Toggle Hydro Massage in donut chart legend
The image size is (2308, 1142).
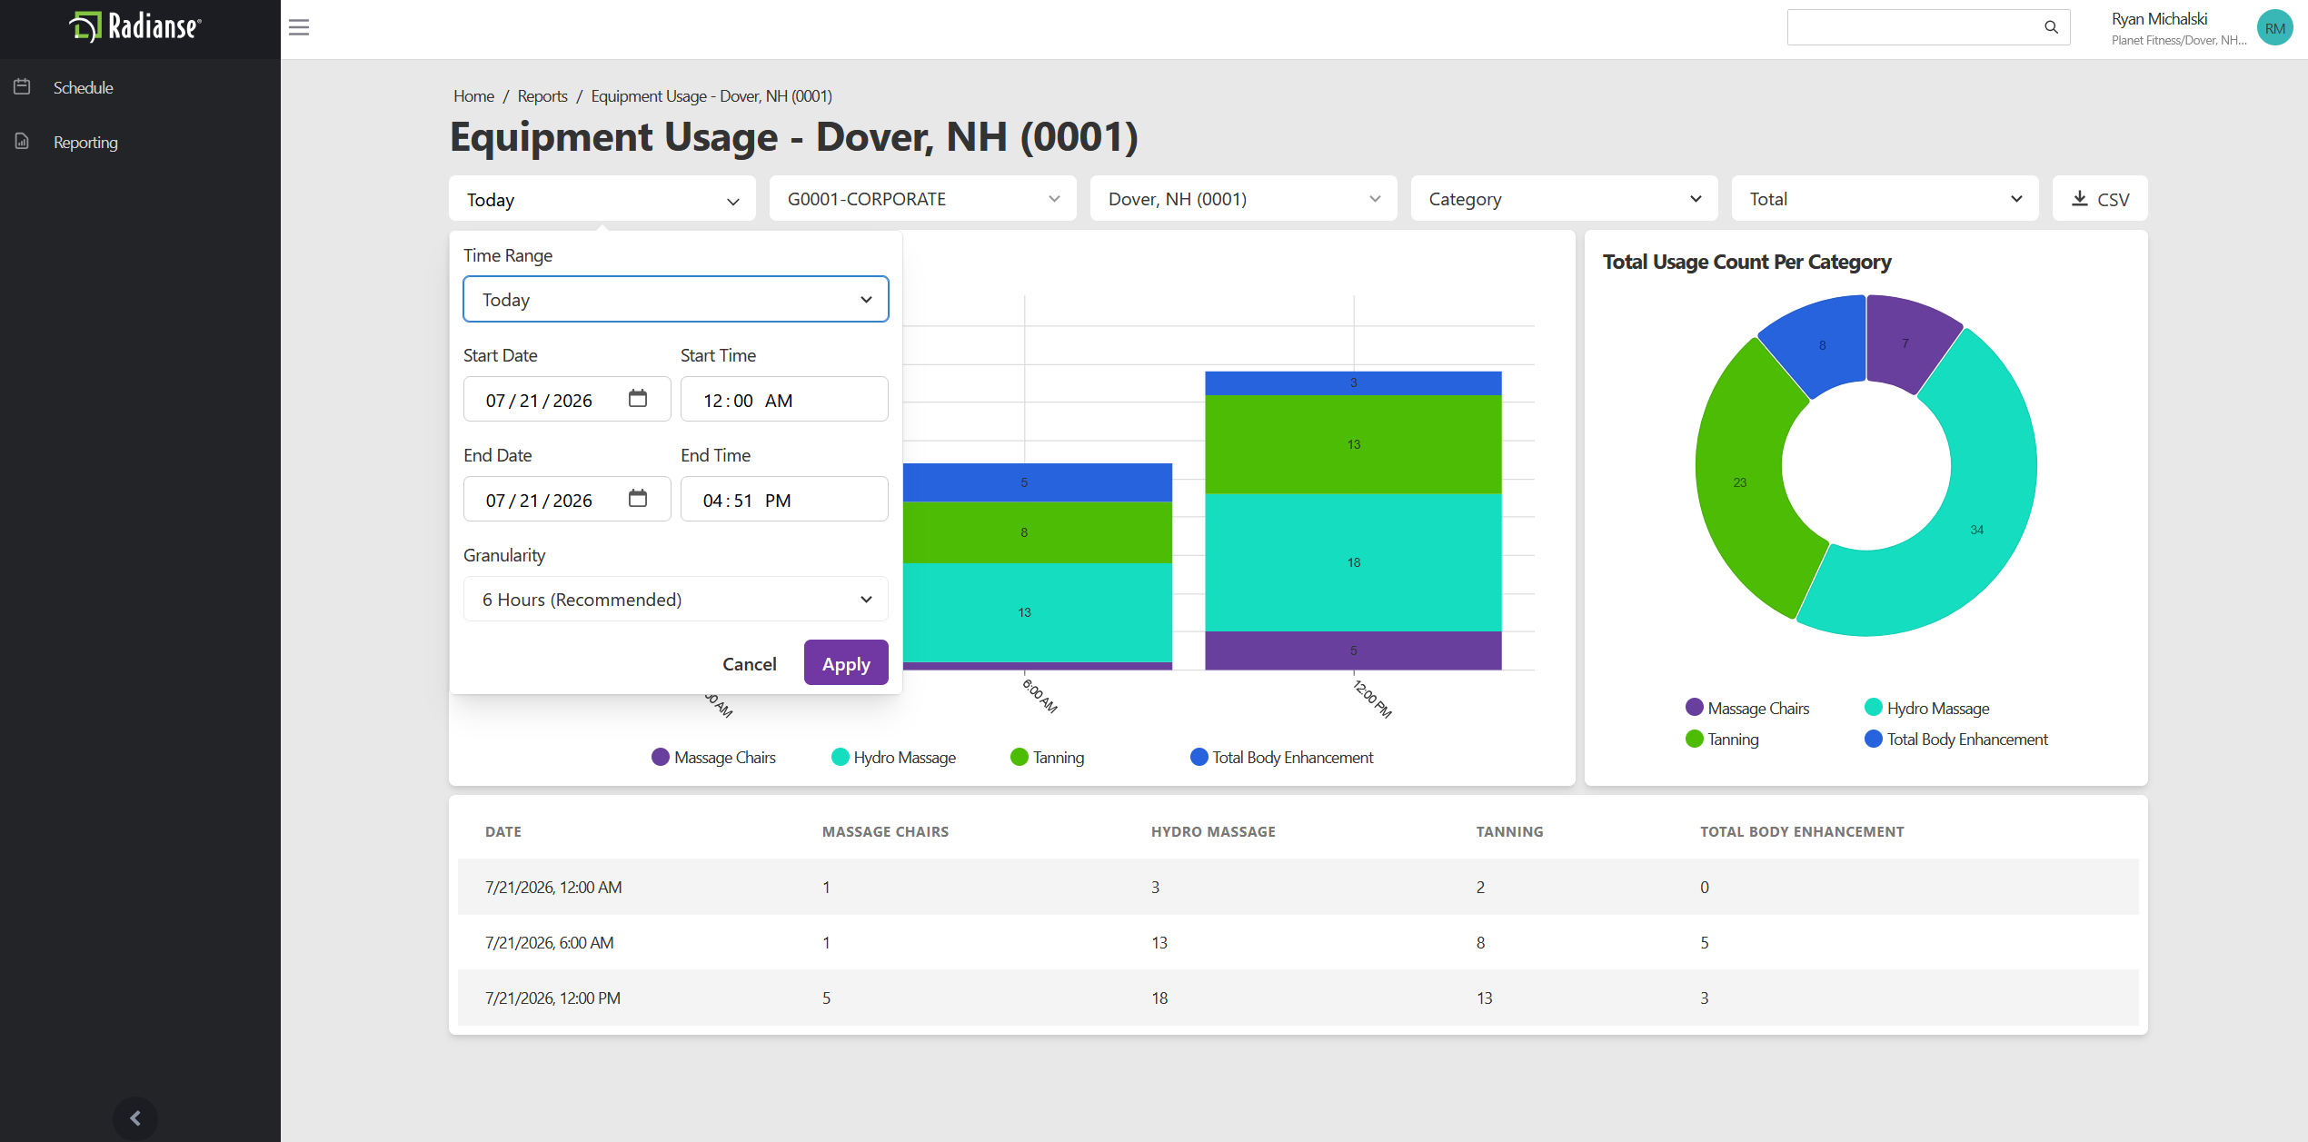click(x=1927, y=709)
